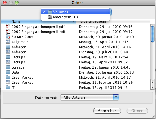Open the Dateiformat Alle Dateien dropdown
The width and height of the screenshot is (156, 119).
pyautogui.click(x=90, y=98)
